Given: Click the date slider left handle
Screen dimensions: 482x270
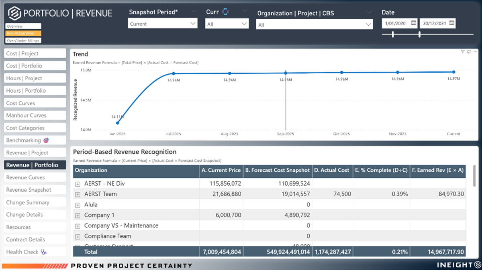Looking at the screenshot, I should click(393, 35).
